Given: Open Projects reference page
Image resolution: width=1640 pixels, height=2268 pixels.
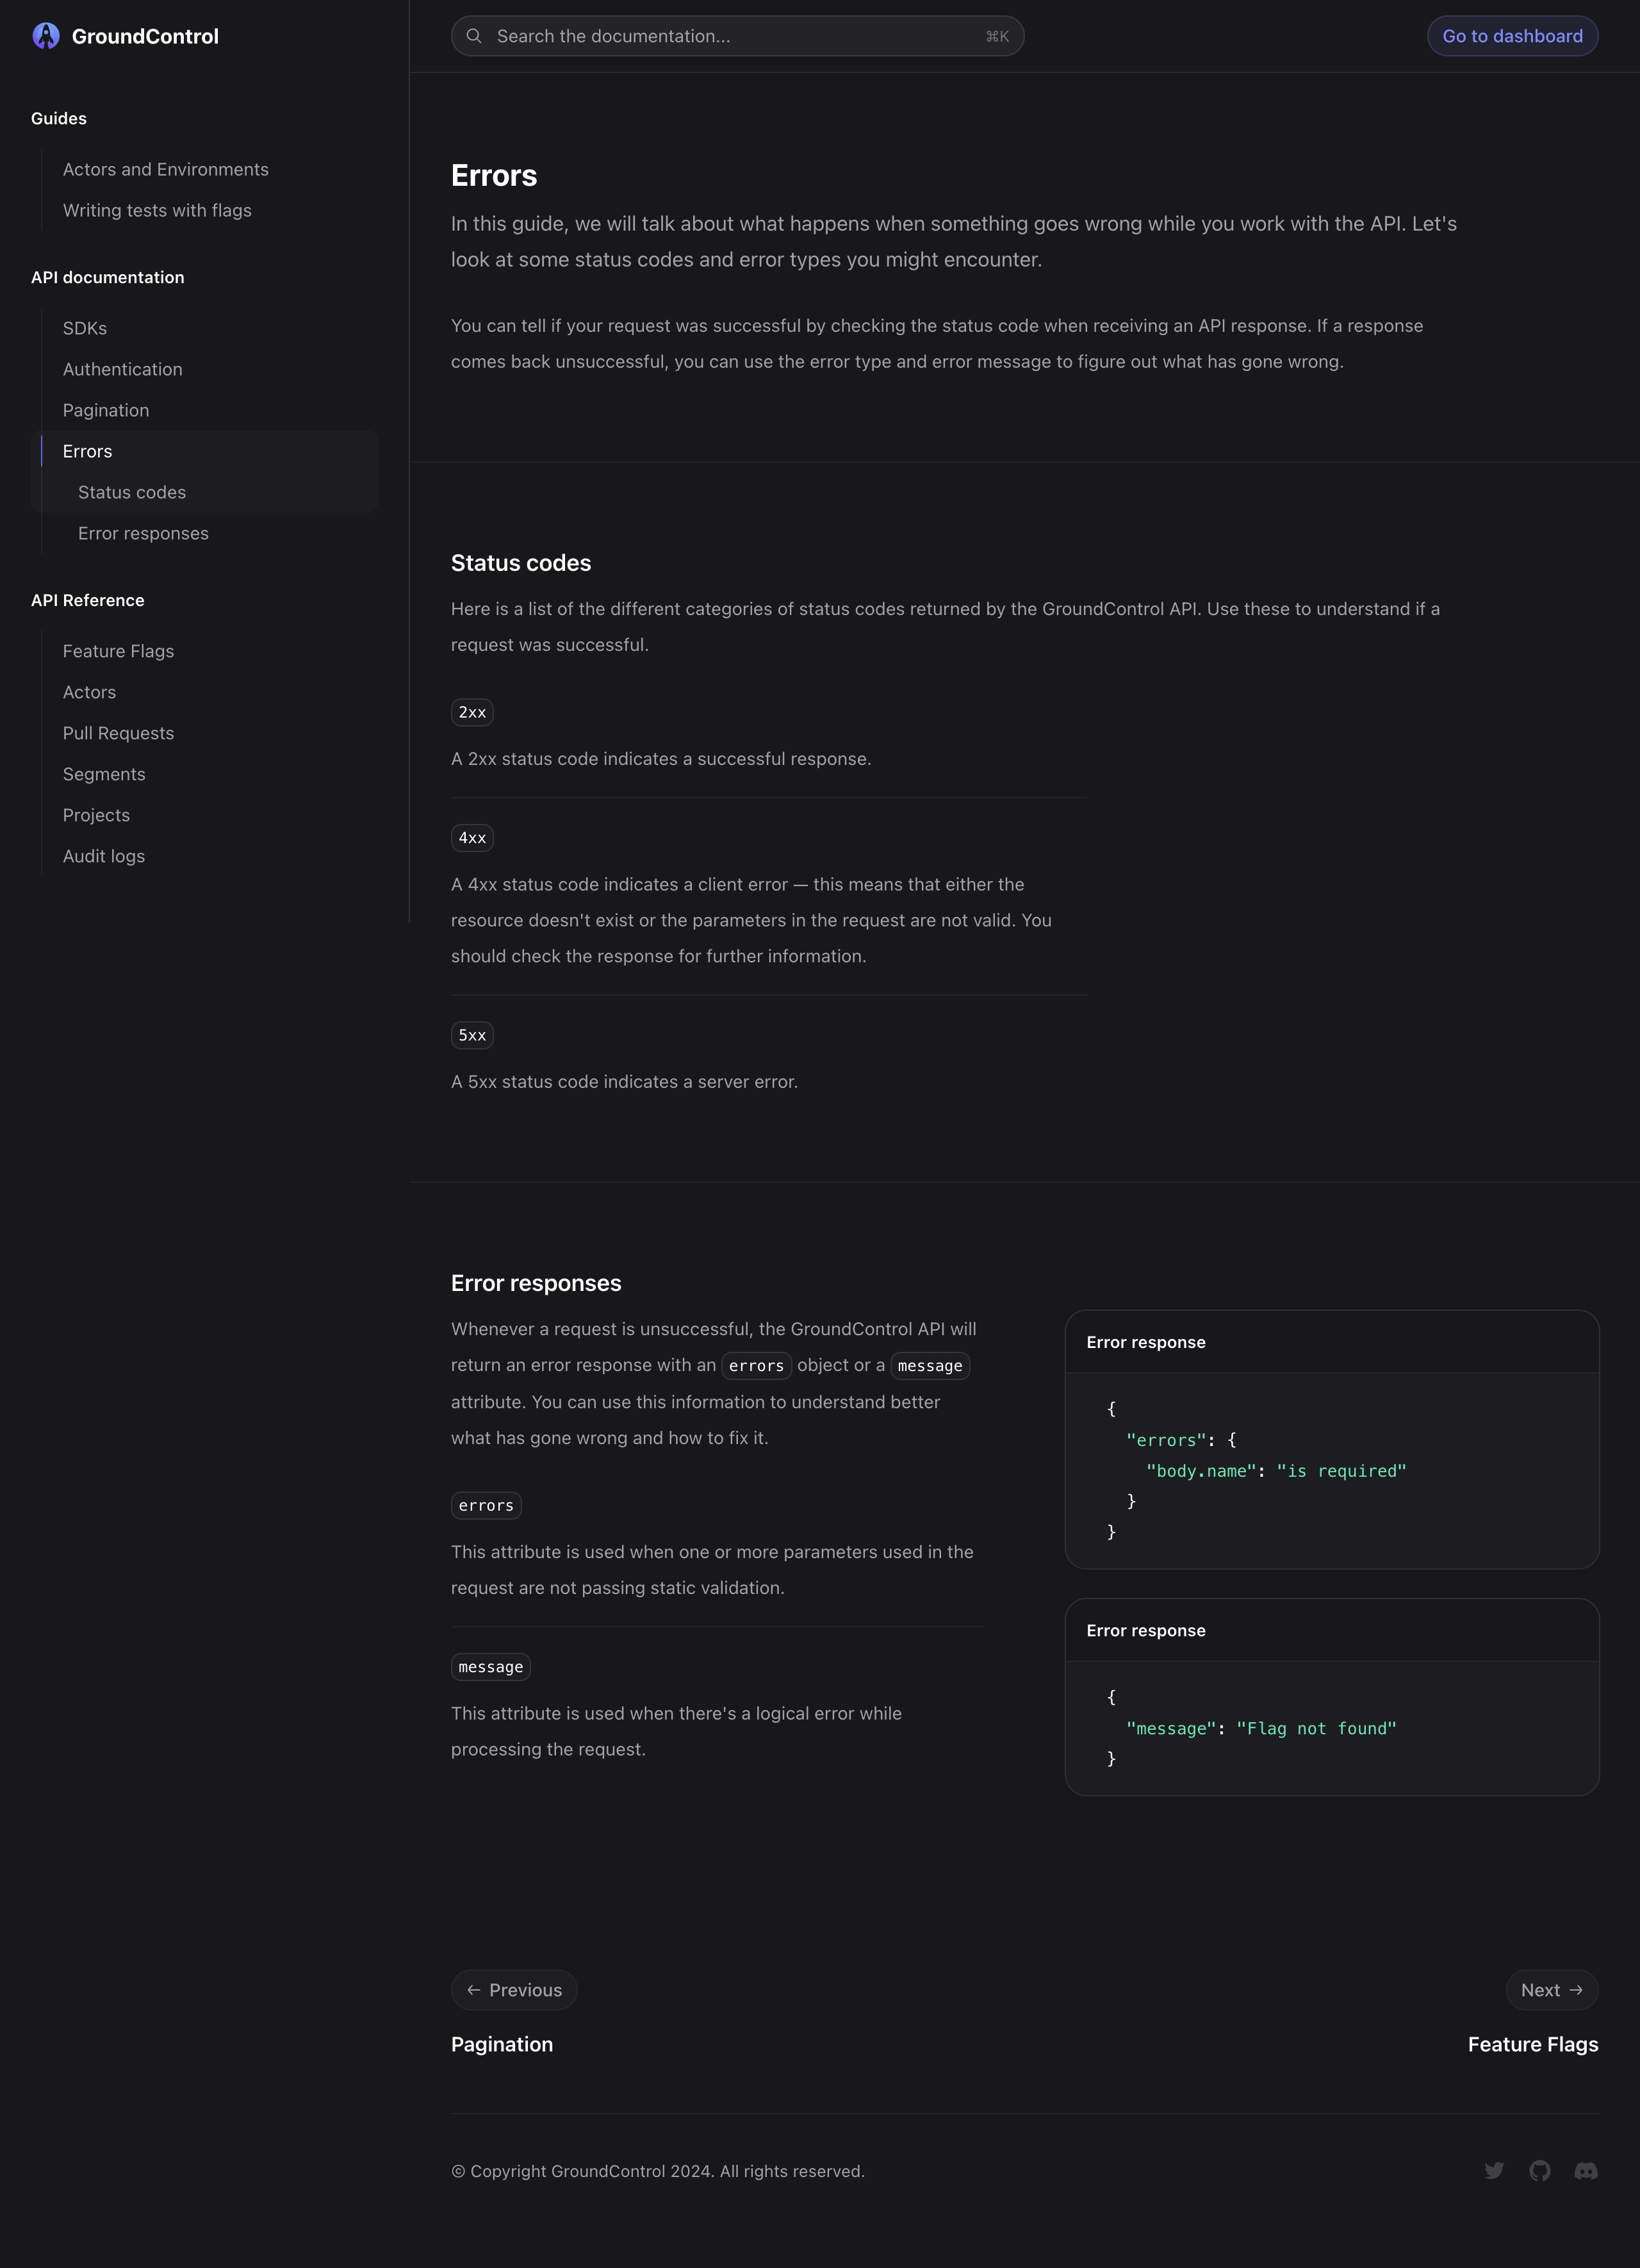Looking at the screenshot, I should click(x=96, y=815).
